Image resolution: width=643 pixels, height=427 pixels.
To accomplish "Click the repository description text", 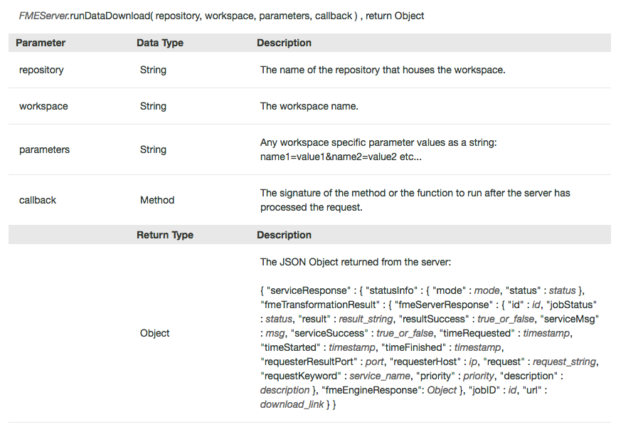I will pos(383,70).
